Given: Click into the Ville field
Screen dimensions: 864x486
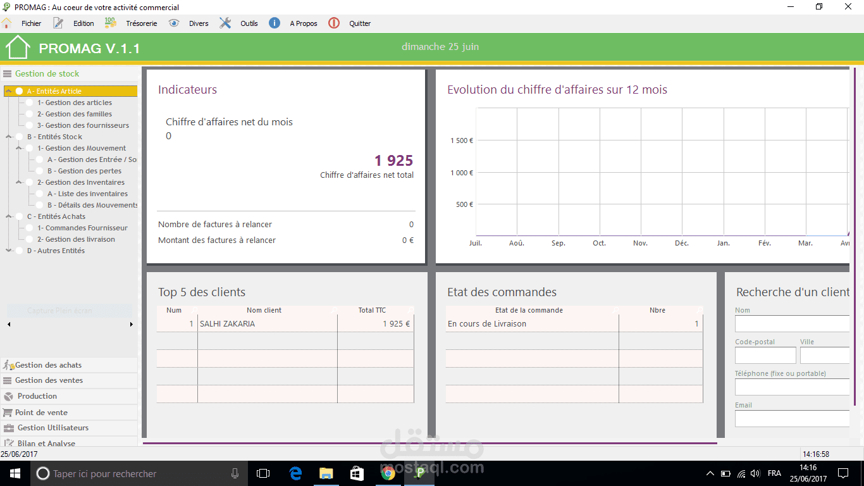Looking at the screenshot, I should pyautogui.click(x=825, y=355).
